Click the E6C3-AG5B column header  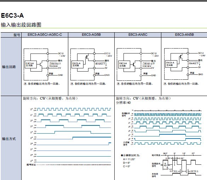[91, 35]
